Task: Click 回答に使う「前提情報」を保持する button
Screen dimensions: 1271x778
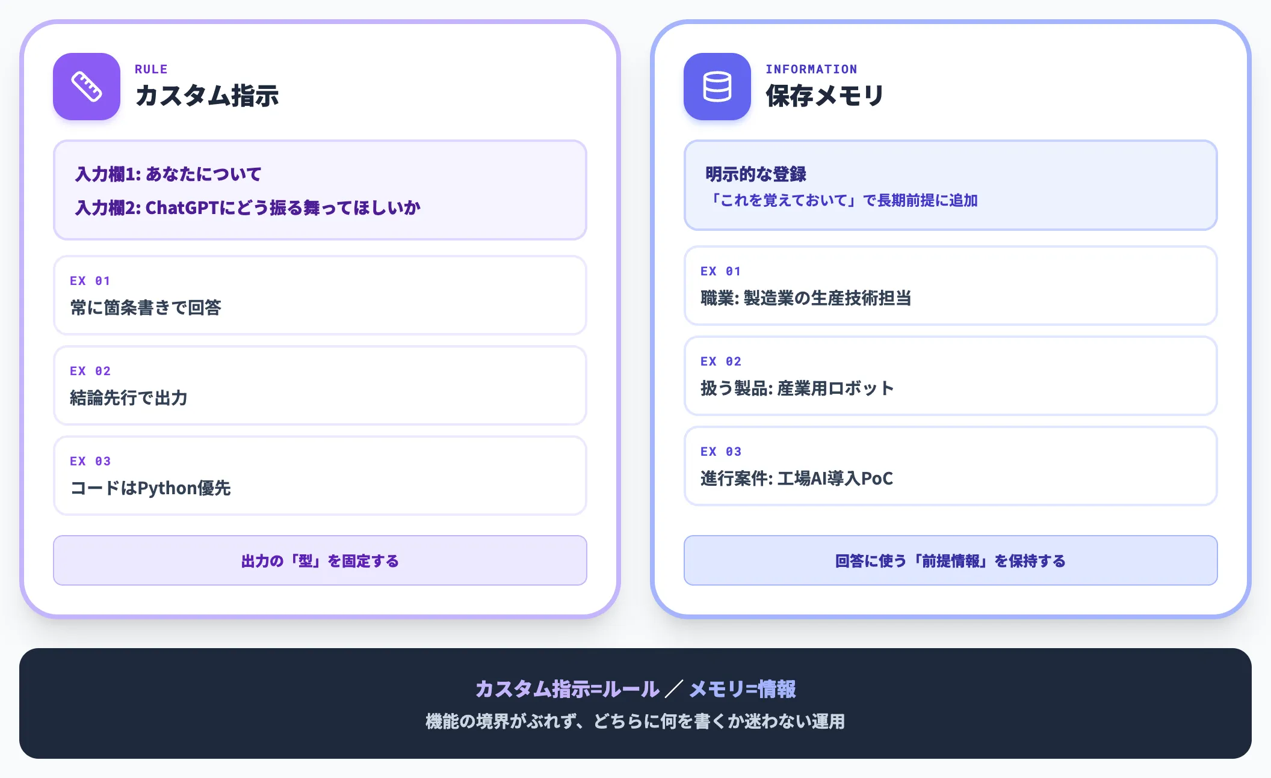Action: [951, 560]
